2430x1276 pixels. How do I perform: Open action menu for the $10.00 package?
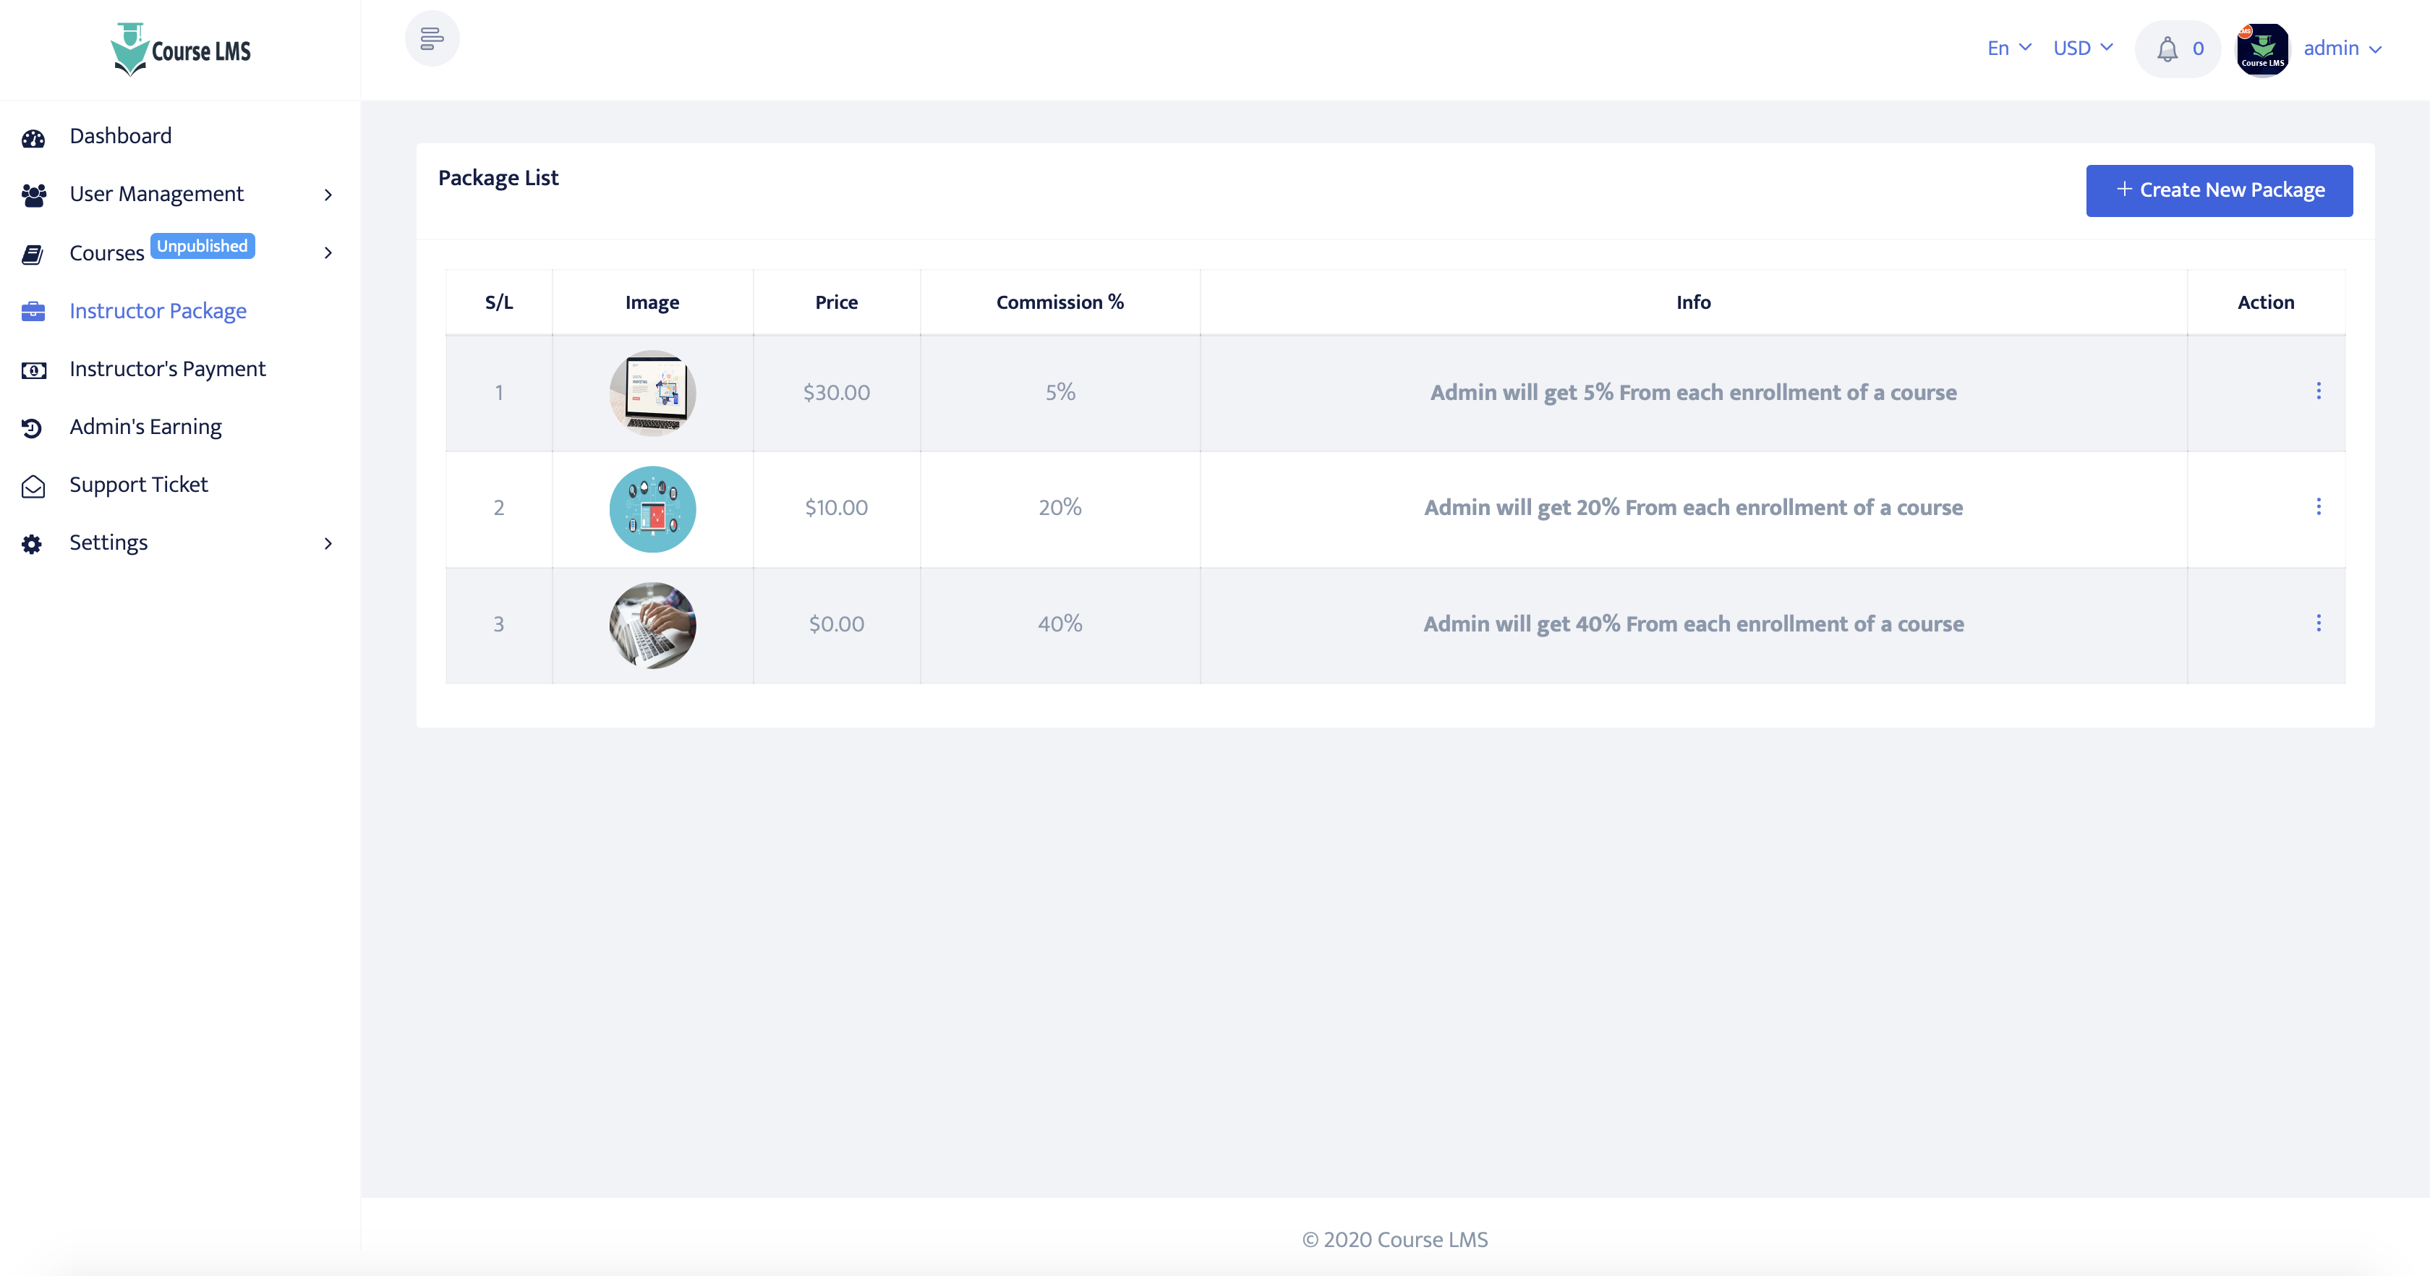(2318, 508)
